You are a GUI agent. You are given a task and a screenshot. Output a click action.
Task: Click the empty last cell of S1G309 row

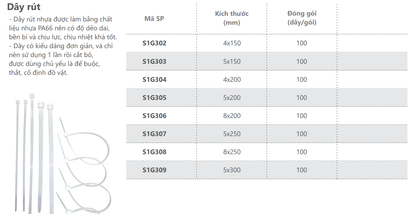[x=372, y=170]
